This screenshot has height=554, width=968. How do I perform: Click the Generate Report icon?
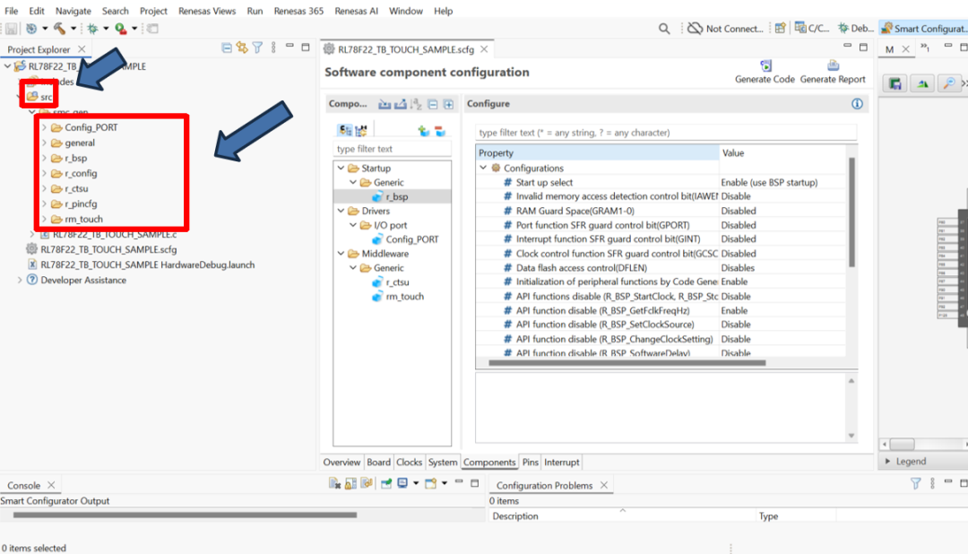click(833, 65)
